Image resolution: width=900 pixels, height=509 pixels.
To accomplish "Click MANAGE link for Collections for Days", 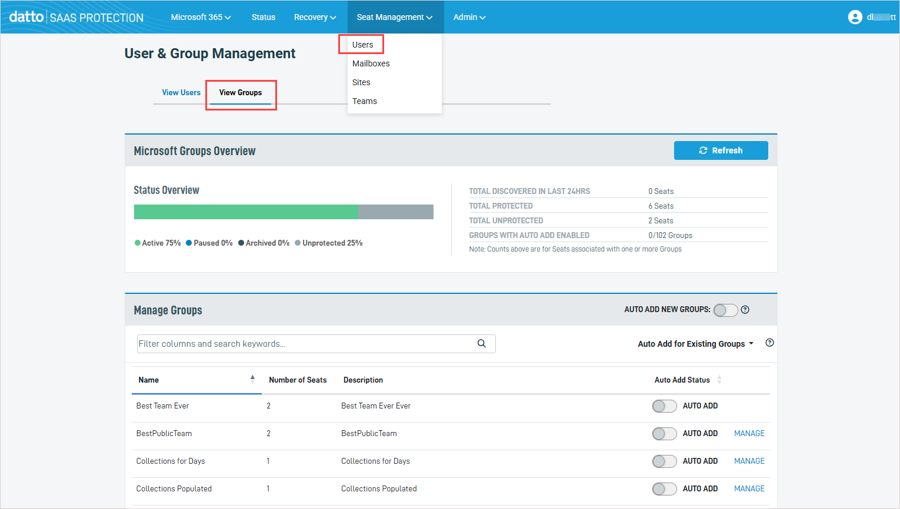I will tap(749, 461).
